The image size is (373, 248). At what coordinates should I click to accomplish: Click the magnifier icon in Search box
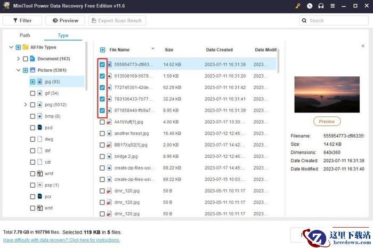(304, 20)
